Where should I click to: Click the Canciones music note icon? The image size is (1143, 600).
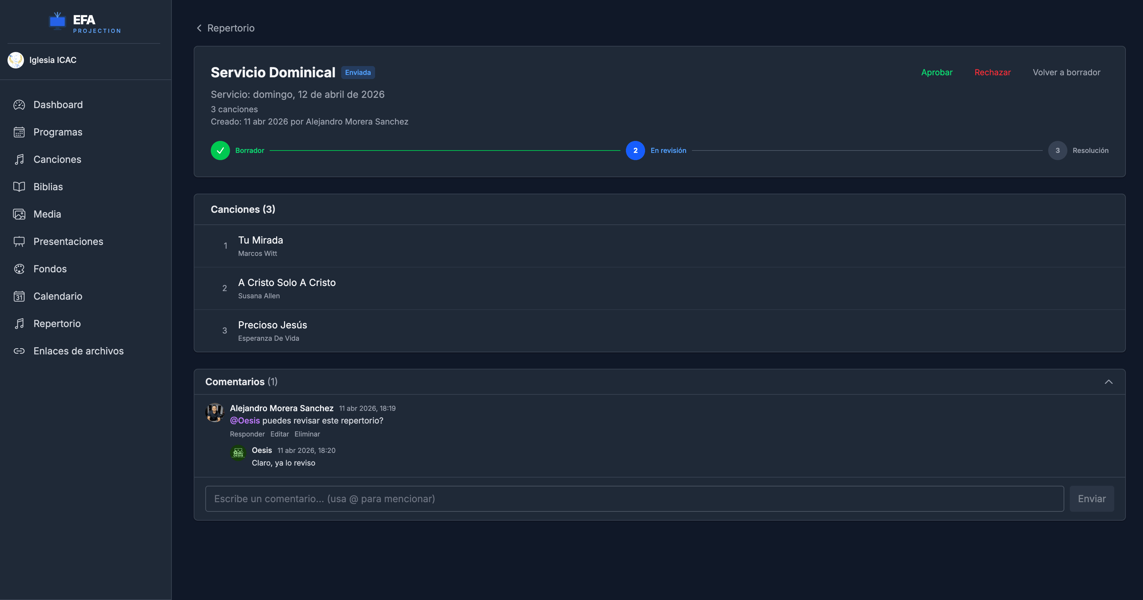pyautogui.click(x=19, y=160)
